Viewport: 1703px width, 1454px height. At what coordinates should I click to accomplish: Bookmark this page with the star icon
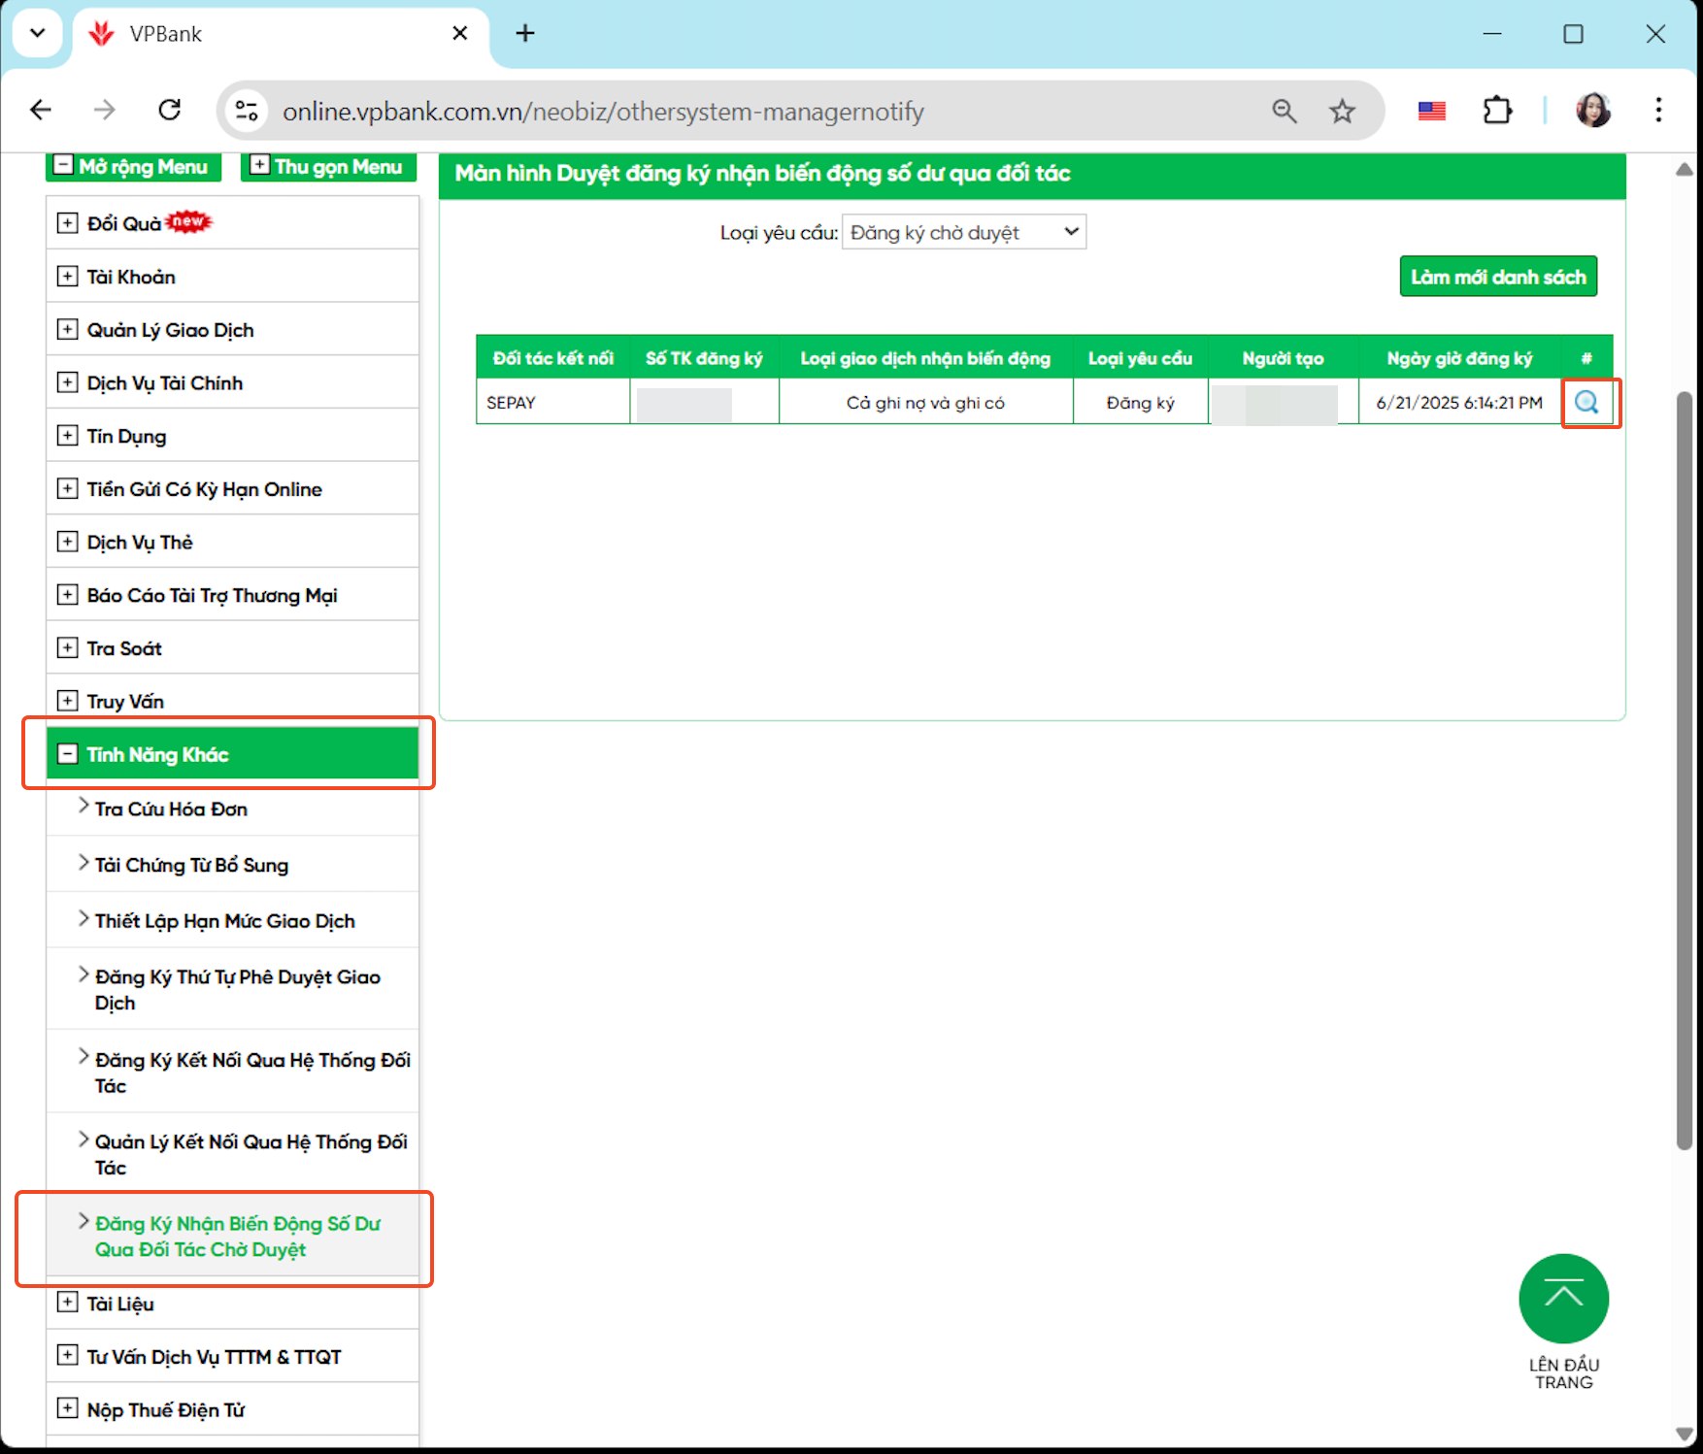tap(1342, 112)
